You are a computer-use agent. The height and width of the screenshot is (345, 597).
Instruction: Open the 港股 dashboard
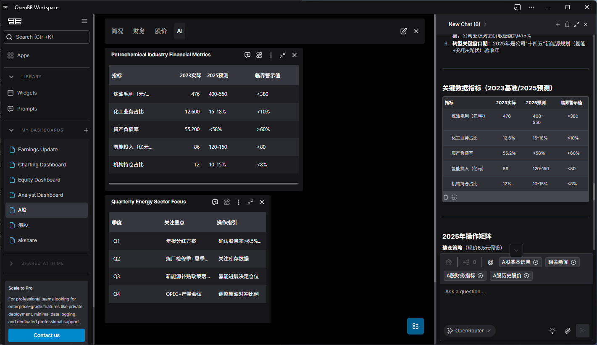click(47, 225)
